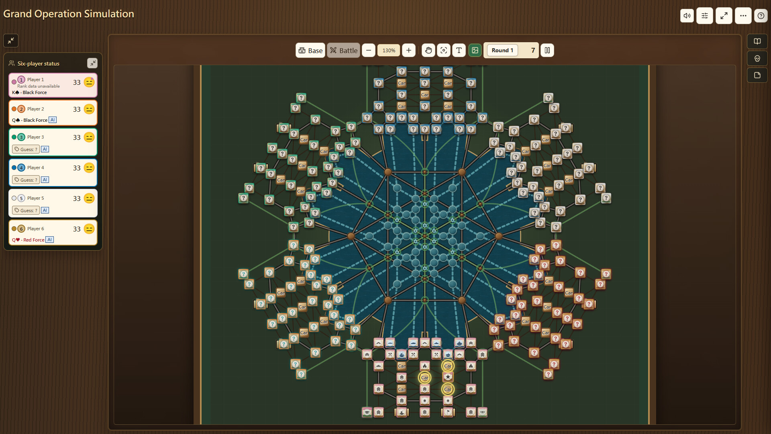Open the settings sliders icon
Image resolution: width=771 pixels, height=434 pixels.
click(705, 16)
